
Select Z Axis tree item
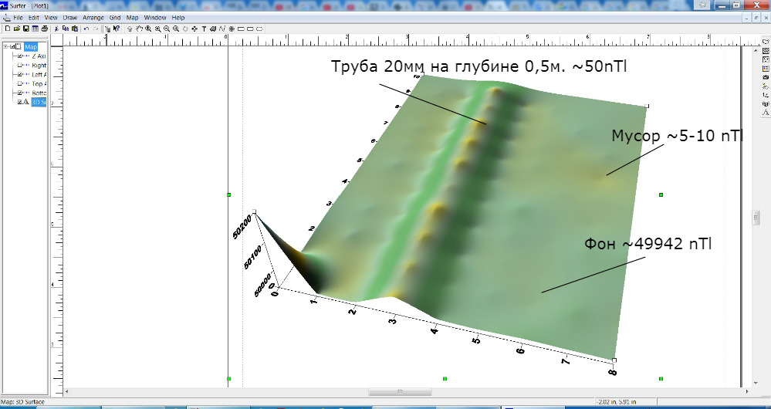(x=39, y=56)
